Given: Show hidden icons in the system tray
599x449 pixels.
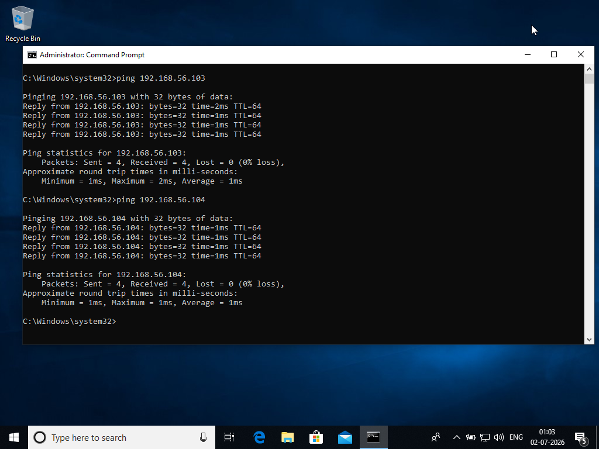Looking at the screenshot, I should point(456,437).
